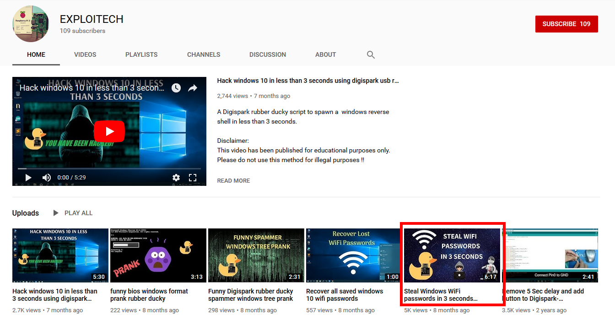Switch to the HOME tab
The height and width of the screenshot is (331, 615).
(x=36, y=54)
